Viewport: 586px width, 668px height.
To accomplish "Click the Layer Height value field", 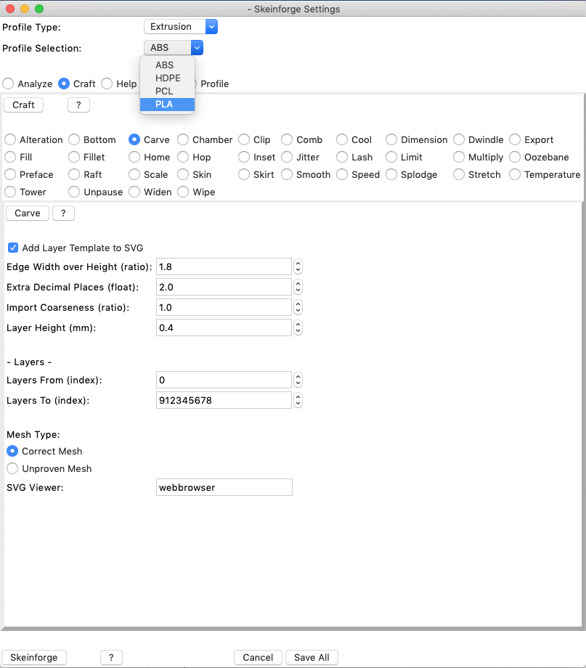I will [x=224, y=327].
